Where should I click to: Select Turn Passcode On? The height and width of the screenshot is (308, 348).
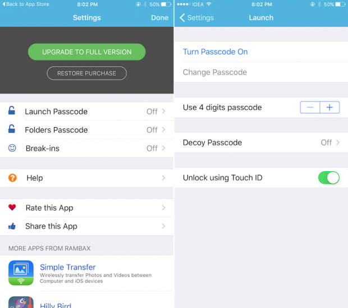pos(216,52)
